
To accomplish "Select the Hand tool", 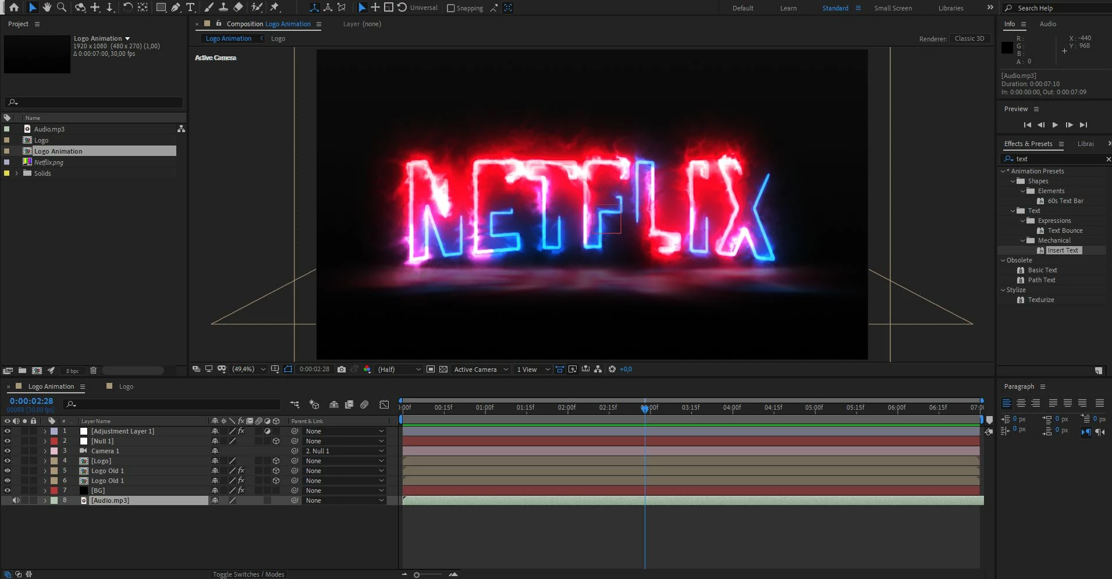I will pos(47,8).
